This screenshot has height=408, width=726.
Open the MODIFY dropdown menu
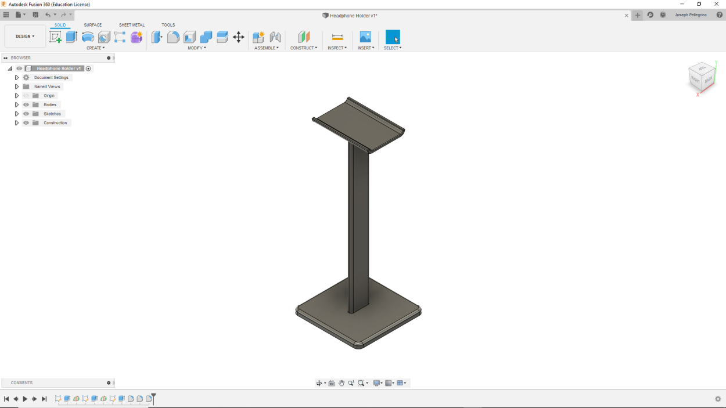click(197, 48)
